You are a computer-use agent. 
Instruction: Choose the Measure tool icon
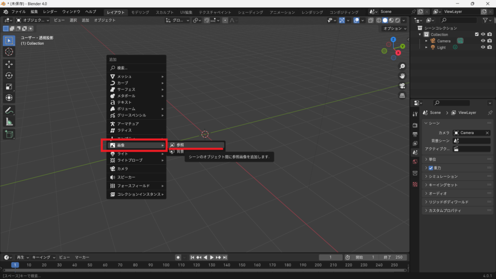9,122
